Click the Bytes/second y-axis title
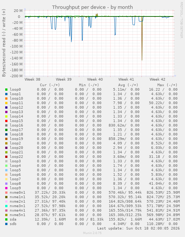 click(x=4, y=43)
